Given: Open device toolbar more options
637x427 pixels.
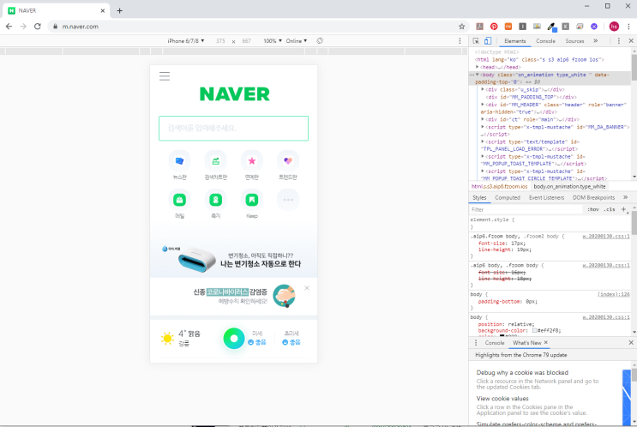Looking at the screenshot, I should coord(460,40).
